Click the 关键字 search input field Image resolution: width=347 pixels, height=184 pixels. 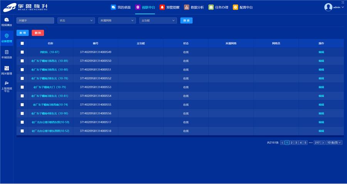click(35, 20)
